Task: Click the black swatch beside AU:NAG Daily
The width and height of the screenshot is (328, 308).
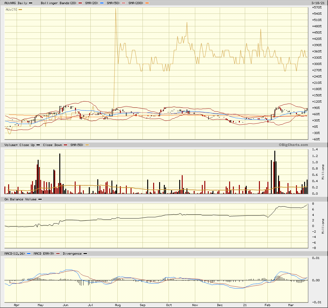Action: pyautogui.click(x=30, y=3)
